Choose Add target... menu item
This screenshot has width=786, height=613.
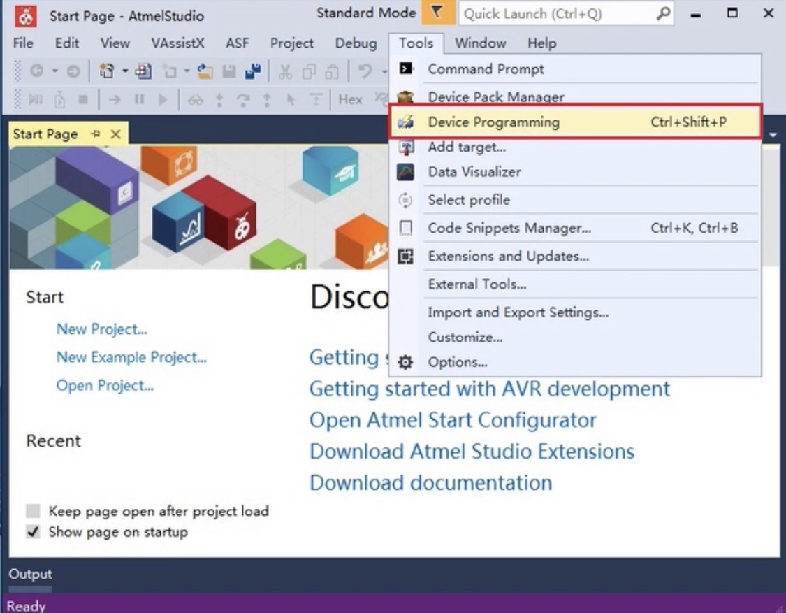(x=575, y=147)
